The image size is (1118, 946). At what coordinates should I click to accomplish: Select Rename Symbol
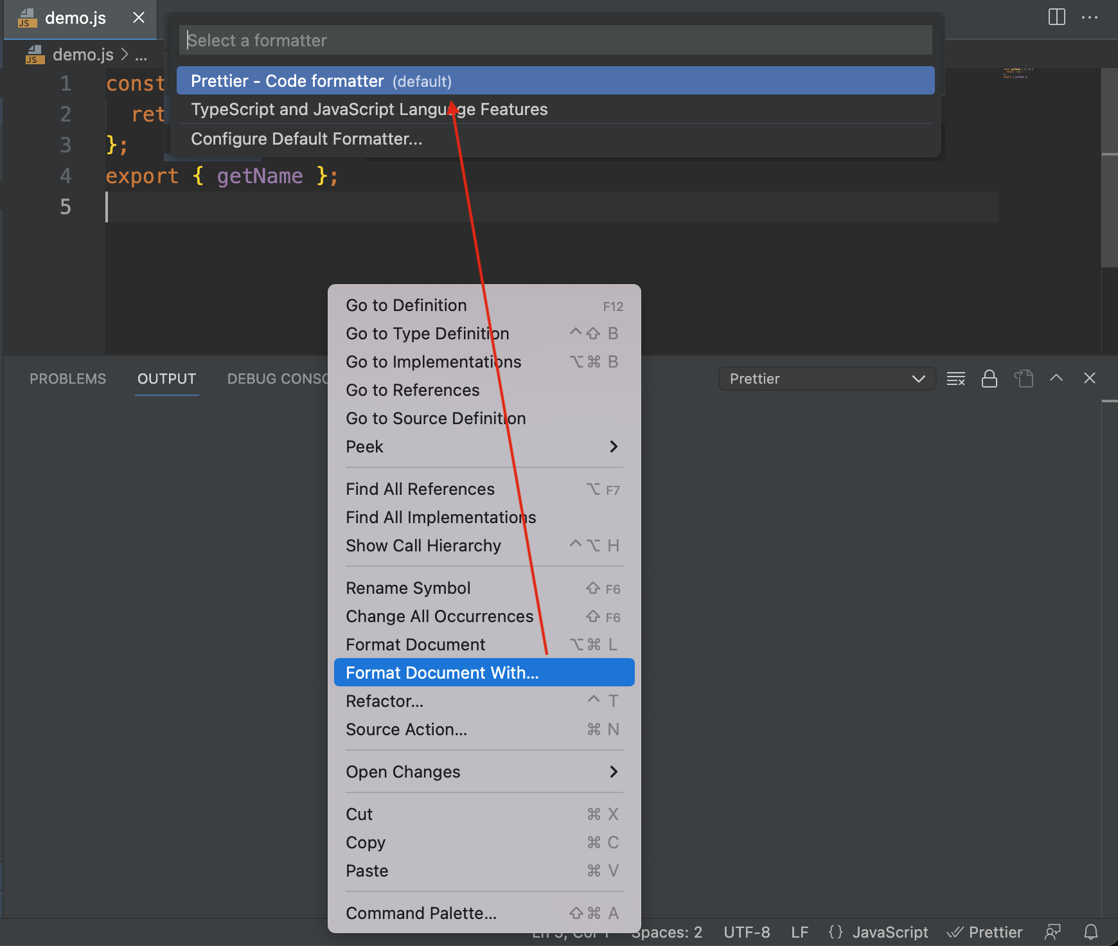click(x=484, y=589)
